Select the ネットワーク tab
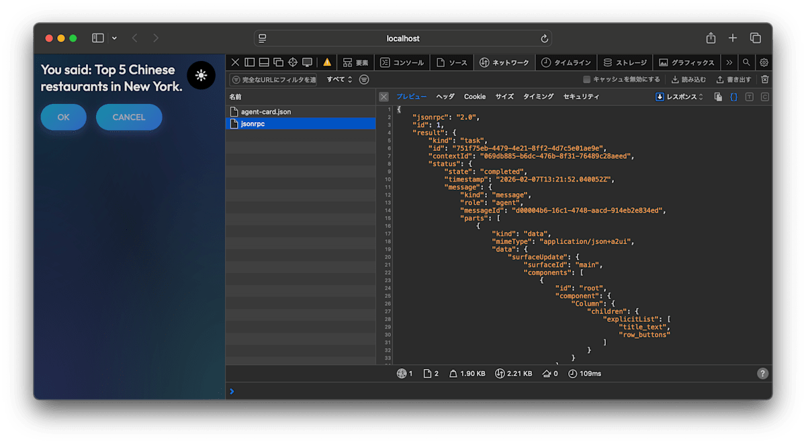The width and height of the screenshot is (806, 444). (x=504, y=62)
